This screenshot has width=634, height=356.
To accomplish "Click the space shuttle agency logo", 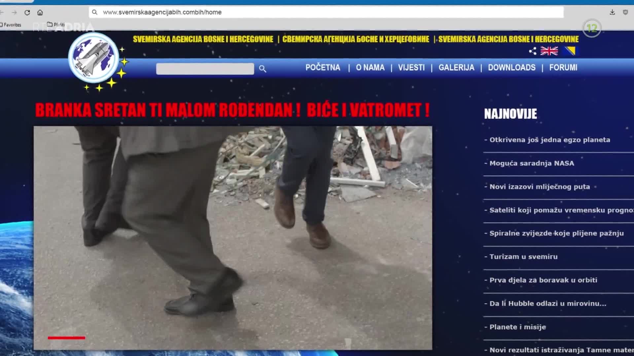I will 94,58.
